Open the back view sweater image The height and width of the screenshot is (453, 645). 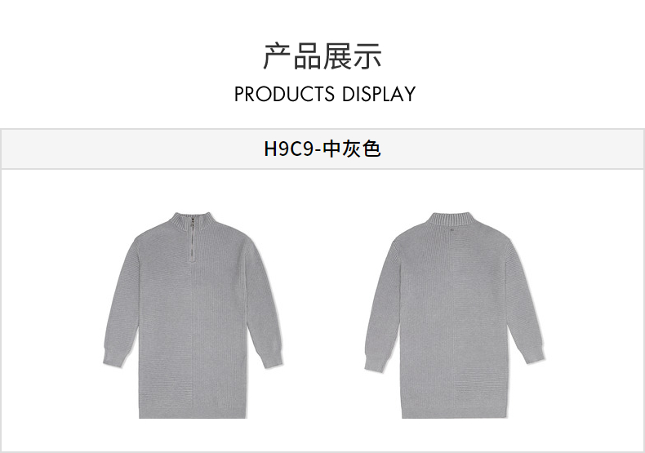tap(455, 315)
